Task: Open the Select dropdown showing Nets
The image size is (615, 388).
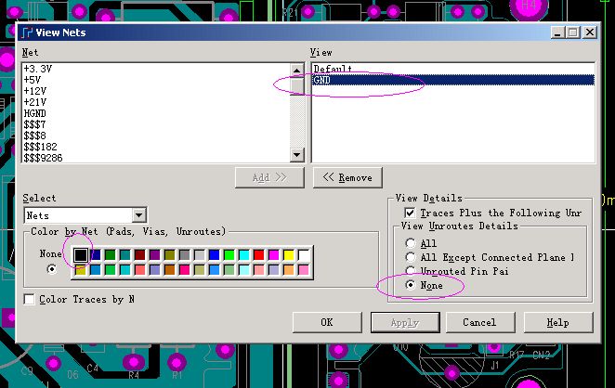Action: pos(138,215)
